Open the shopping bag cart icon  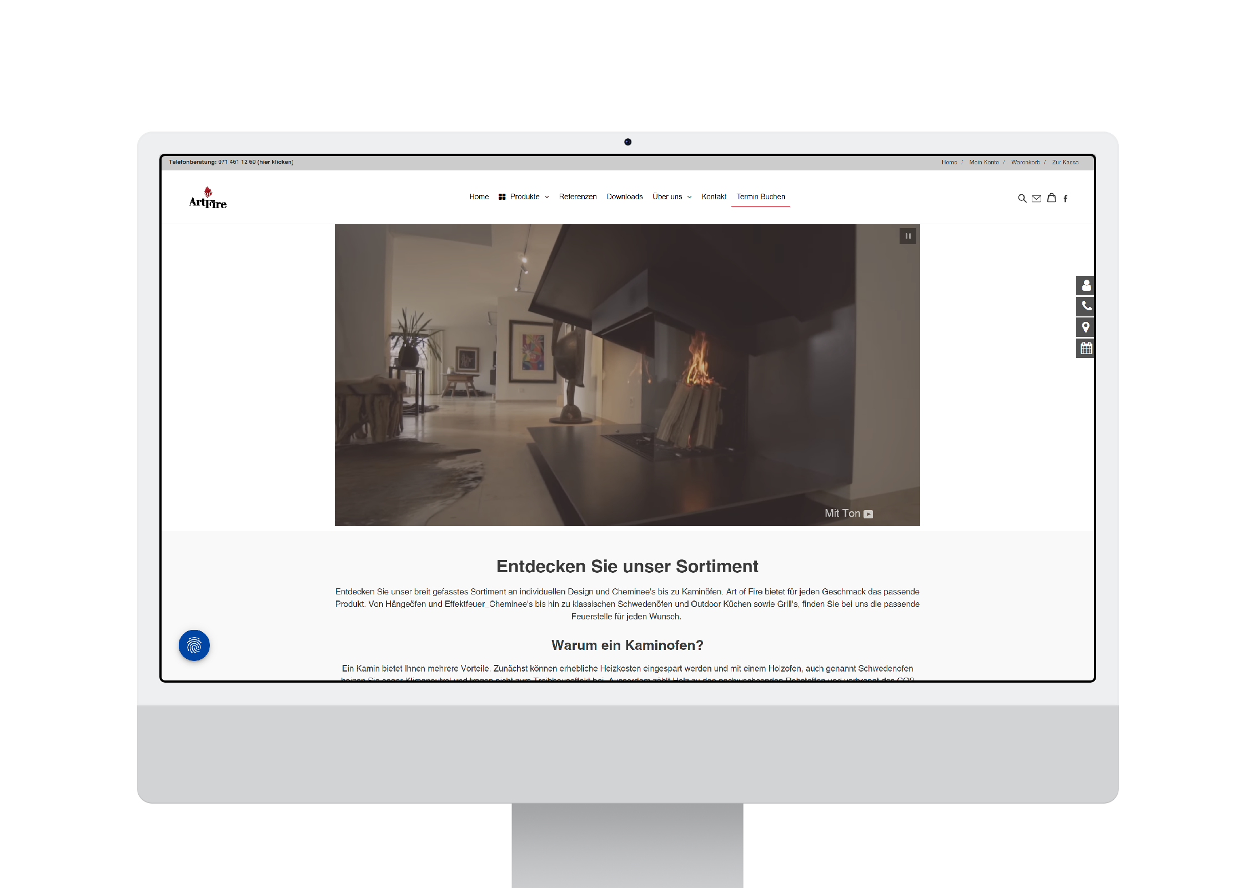click(x=1051, y=198)
